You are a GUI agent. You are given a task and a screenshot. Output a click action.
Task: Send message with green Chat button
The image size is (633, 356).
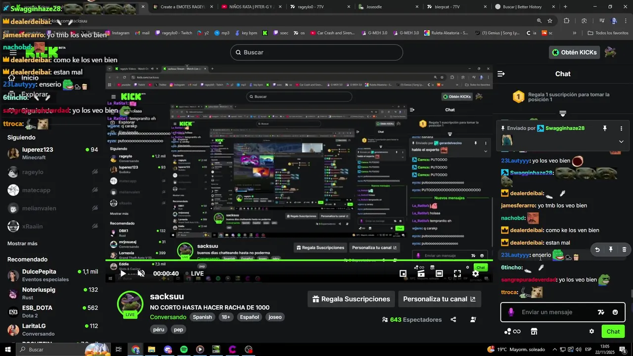(x=613, y=331)
